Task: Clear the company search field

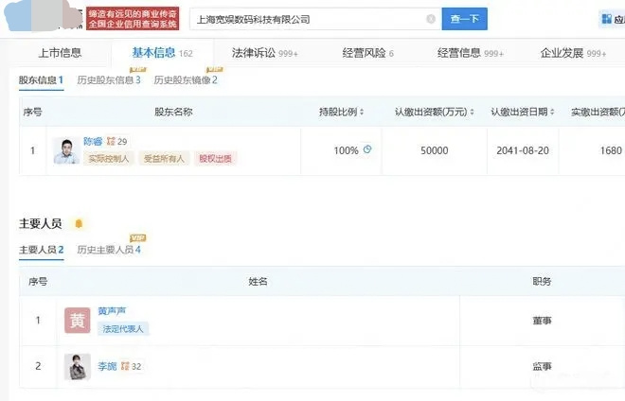Action: tap(431, 19)
